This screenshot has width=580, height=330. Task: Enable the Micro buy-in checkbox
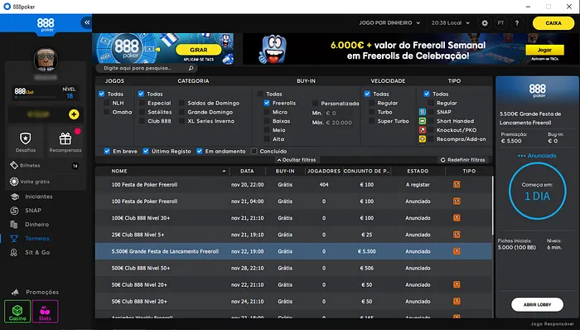tap(266, 112)
